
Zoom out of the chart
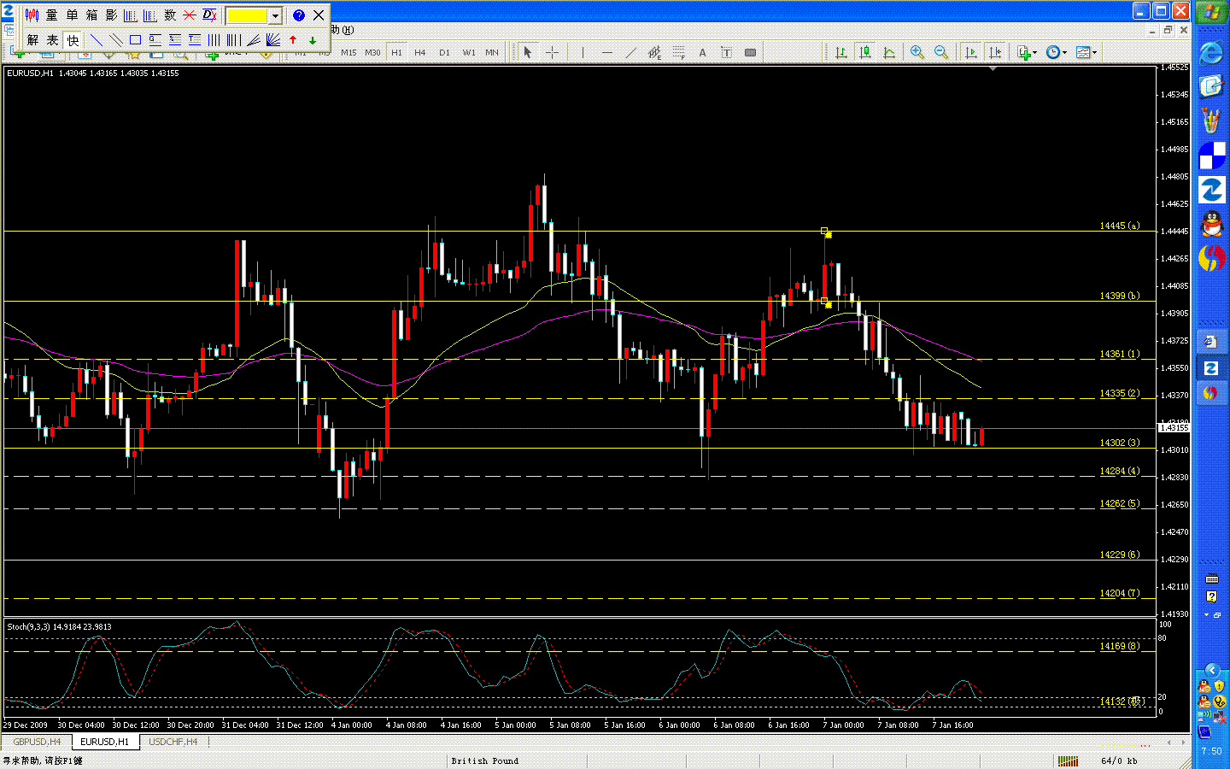tap(941, 53)
